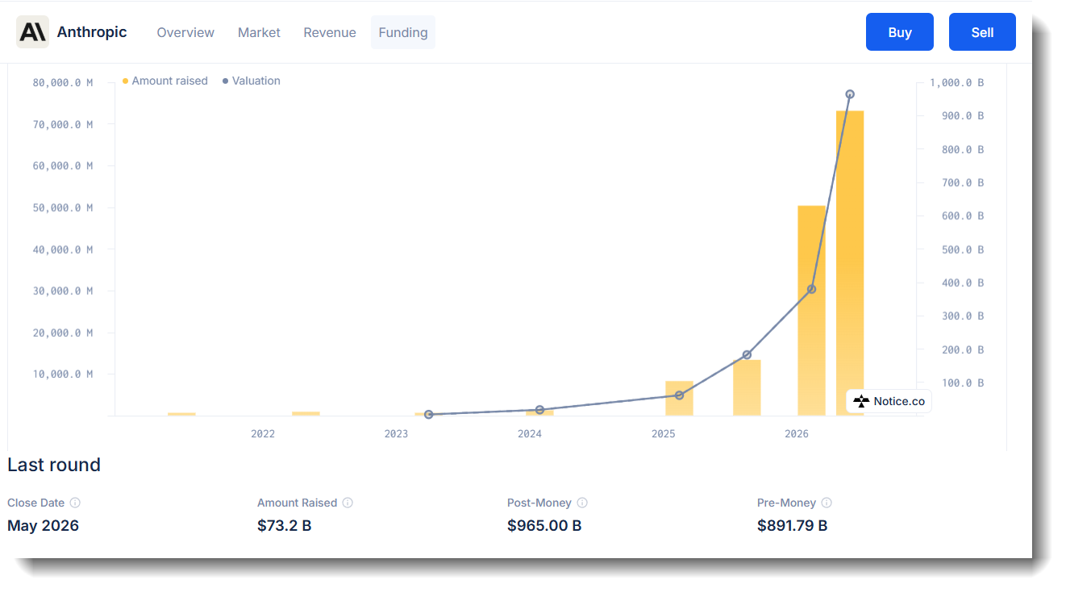Click the "Last round" heading

pyautogui.click(x=54, y=465)
